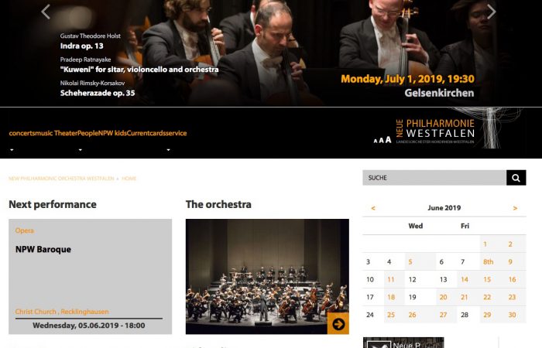Expand the concerts menu dropdown arrow

tap(12, 150)
